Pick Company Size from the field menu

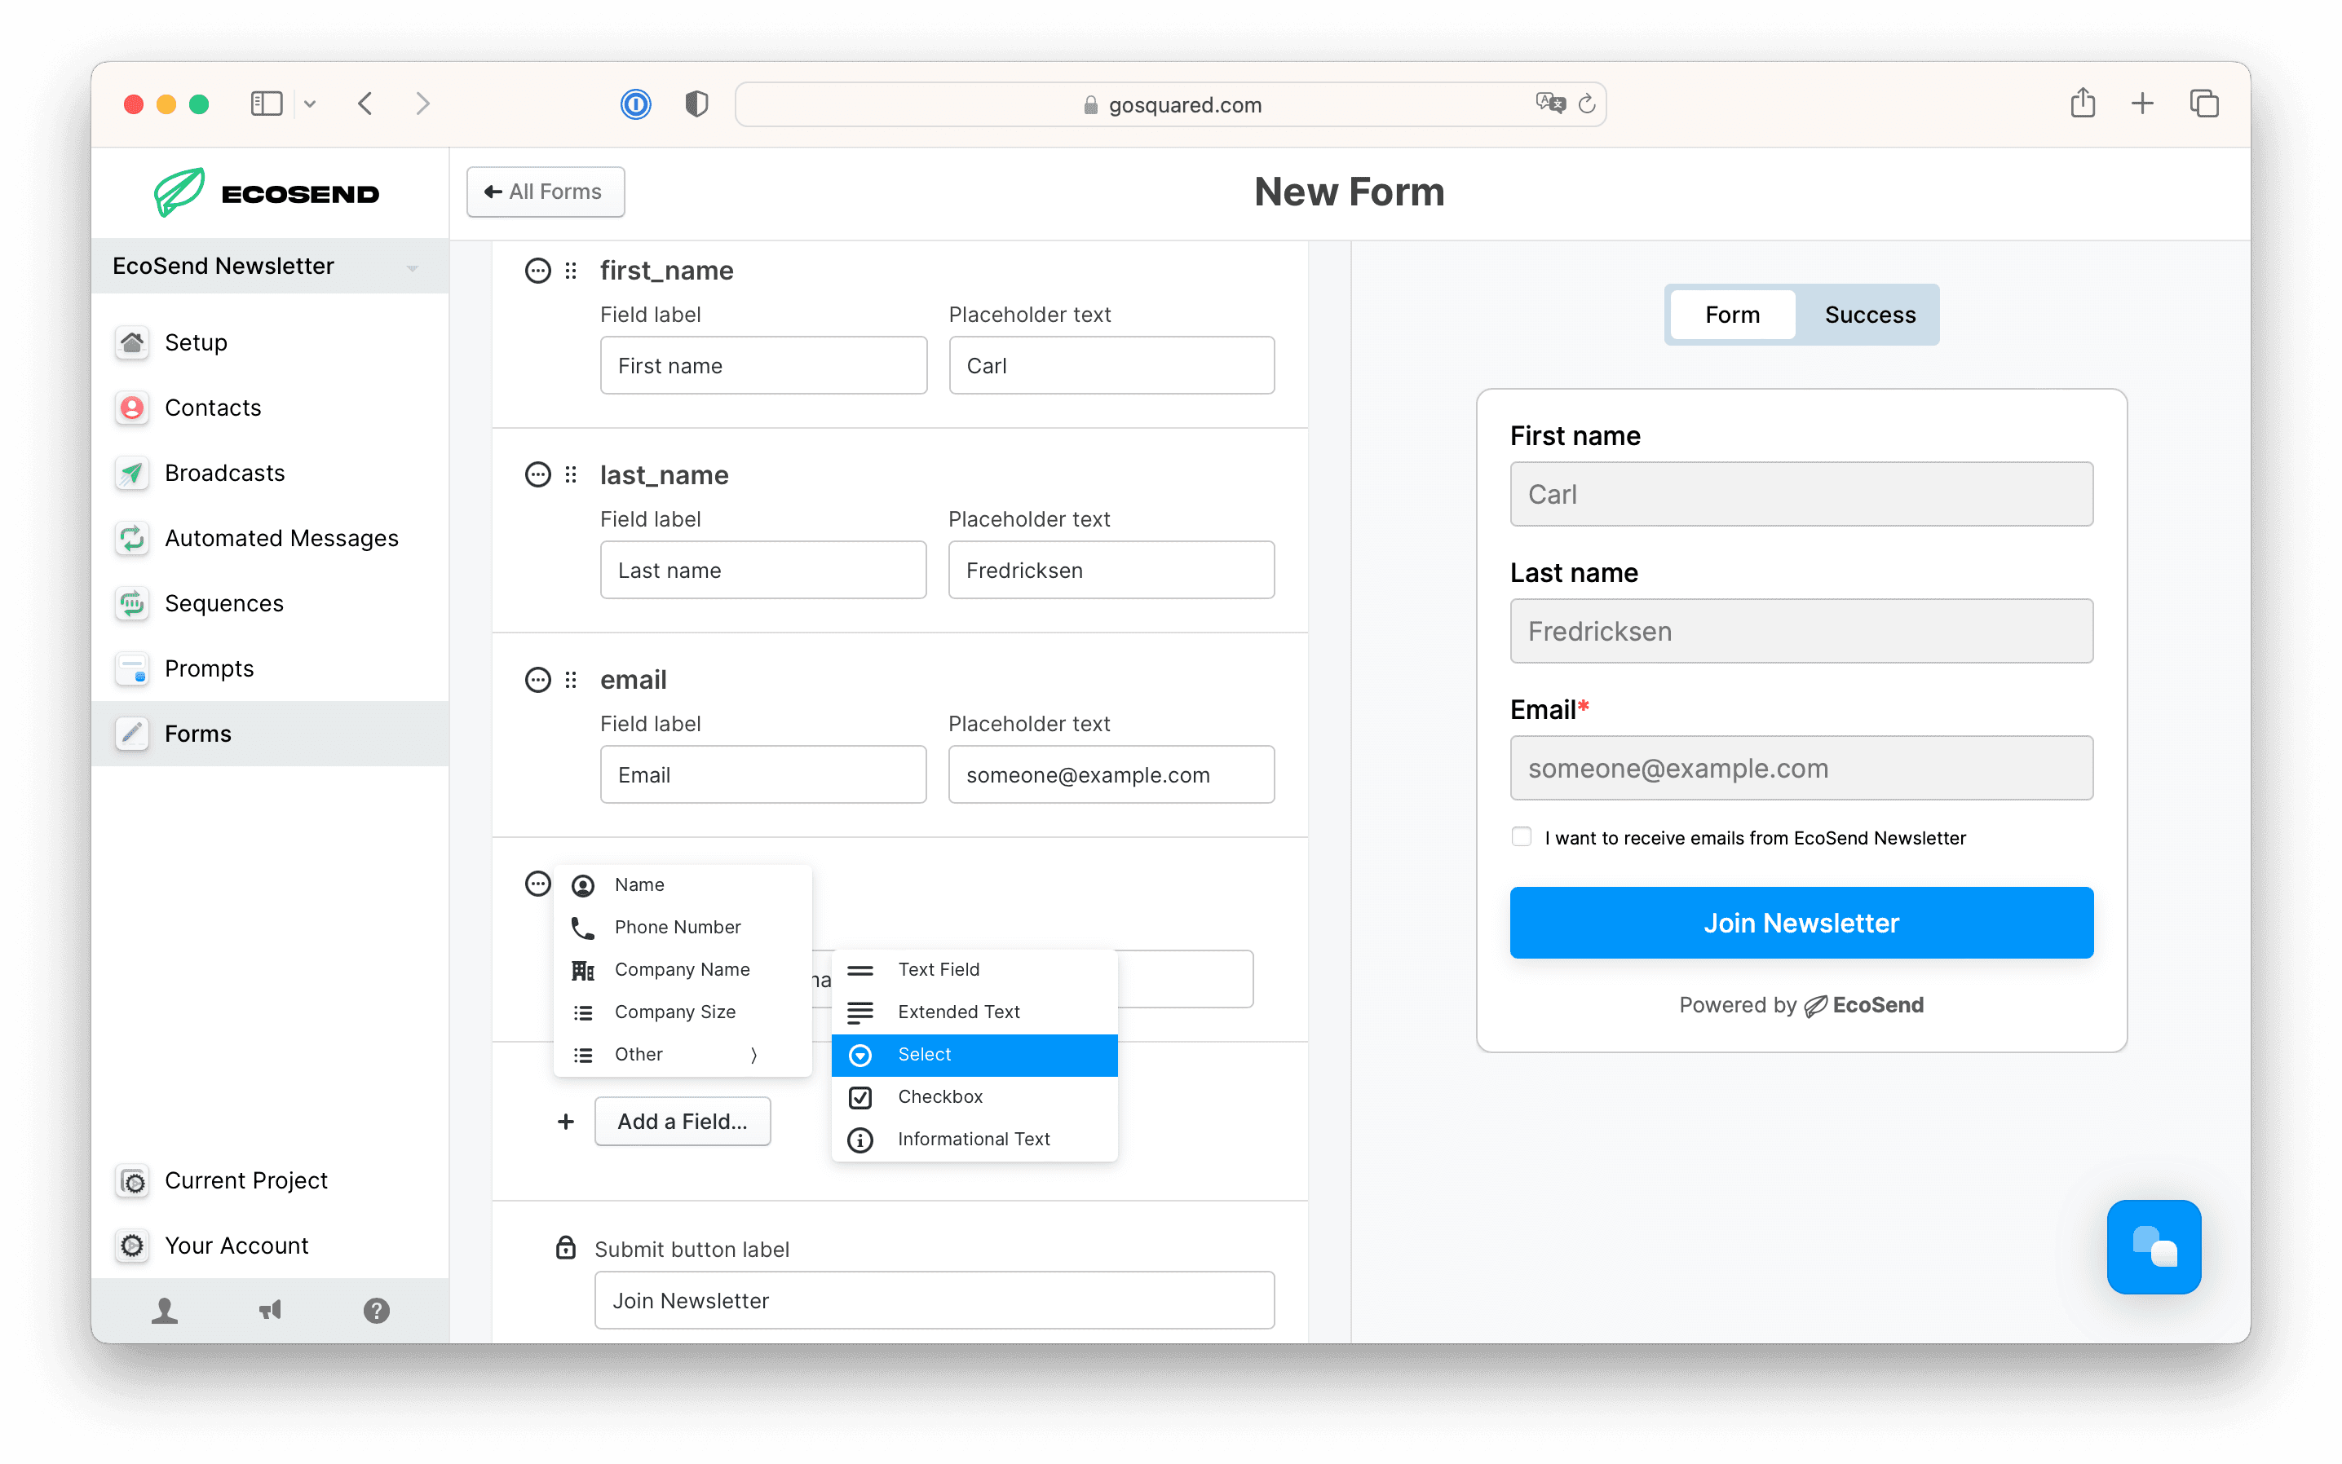(675, 1012)
